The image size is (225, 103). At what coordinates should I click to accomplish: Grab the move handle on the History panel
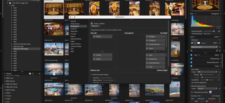(x=94, y=59)
